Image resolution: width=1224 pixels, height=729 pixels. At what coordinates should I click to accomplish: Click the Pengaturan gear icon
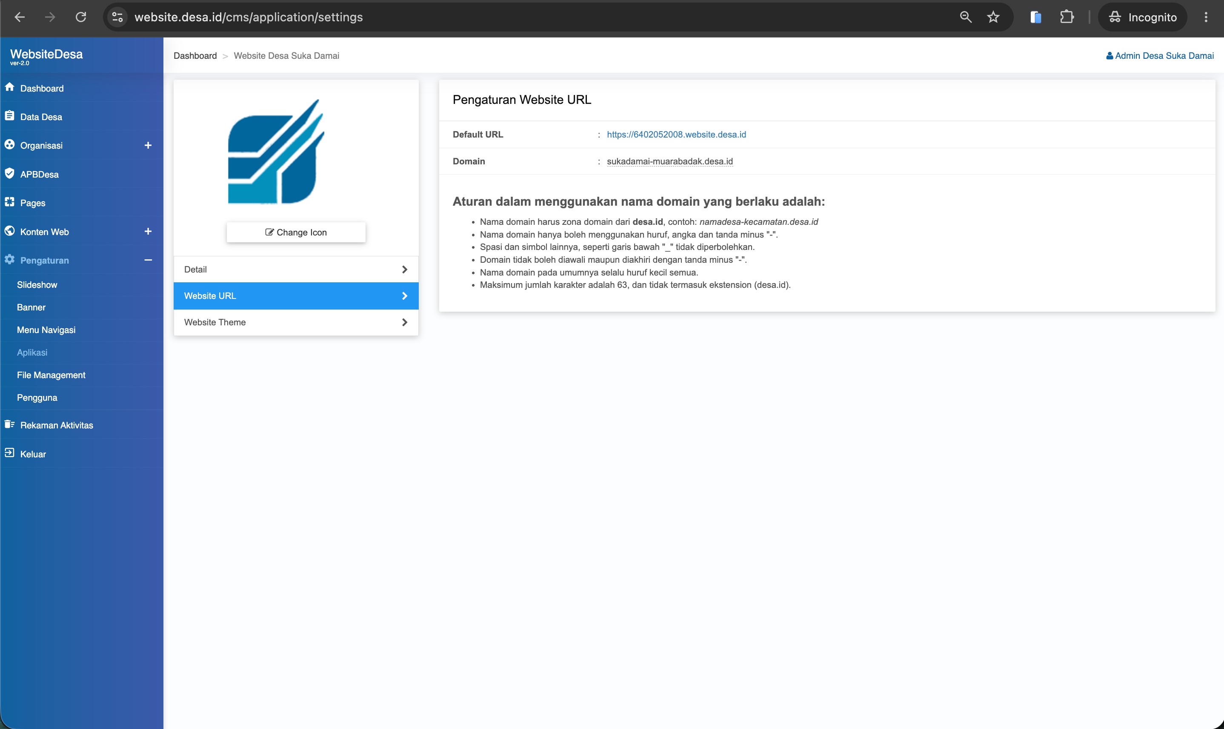coord(9,259)
